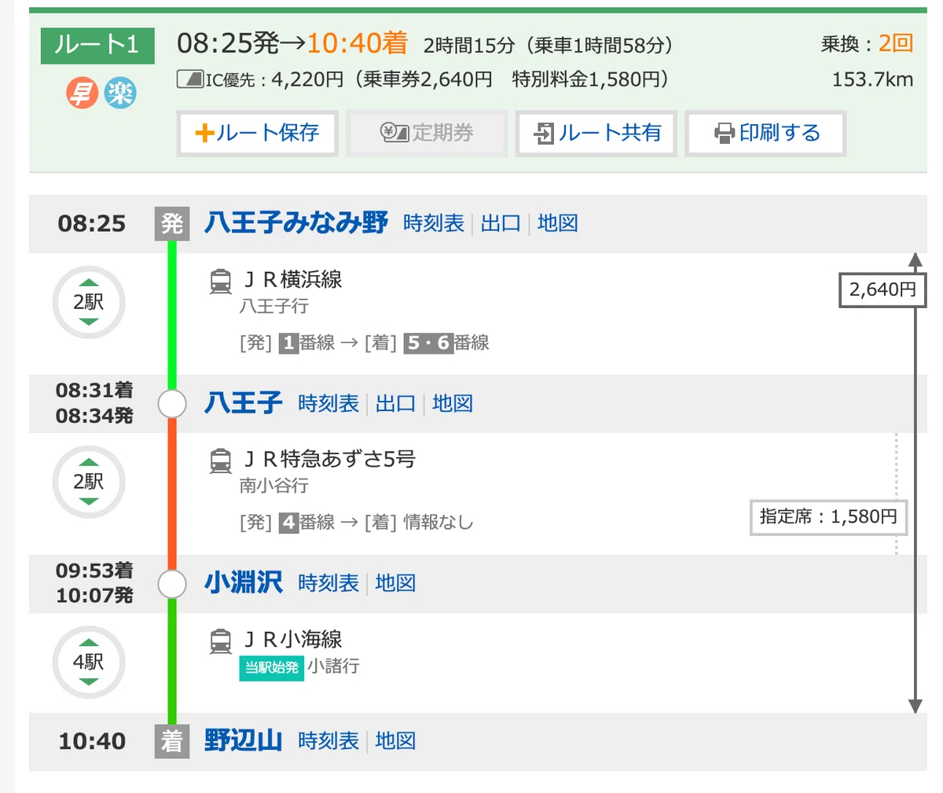The image size is (943, 793).
Task: Open 地図 for 小淵沢
Action: 396,583
